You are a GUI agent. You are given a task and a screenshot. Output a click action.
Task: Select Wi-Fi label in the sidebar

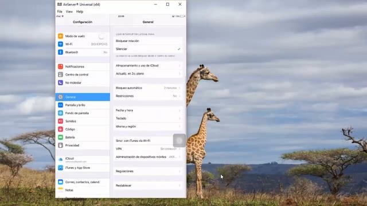(69, 44)
